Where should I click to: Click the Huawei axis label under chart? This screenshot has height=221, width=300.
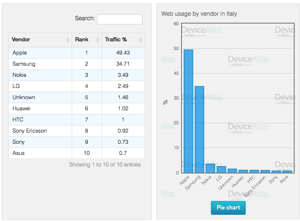(237, 181)
